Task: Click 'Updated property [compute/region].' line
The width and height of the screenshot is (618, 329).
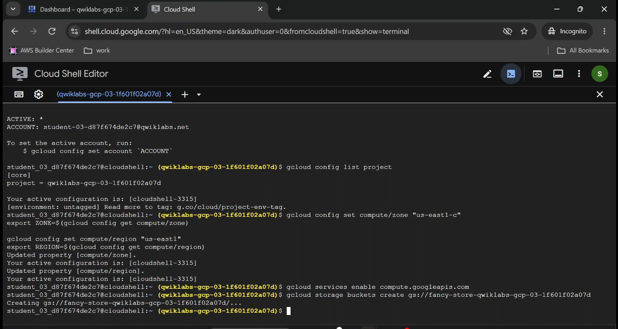Action: click(75, 271)
